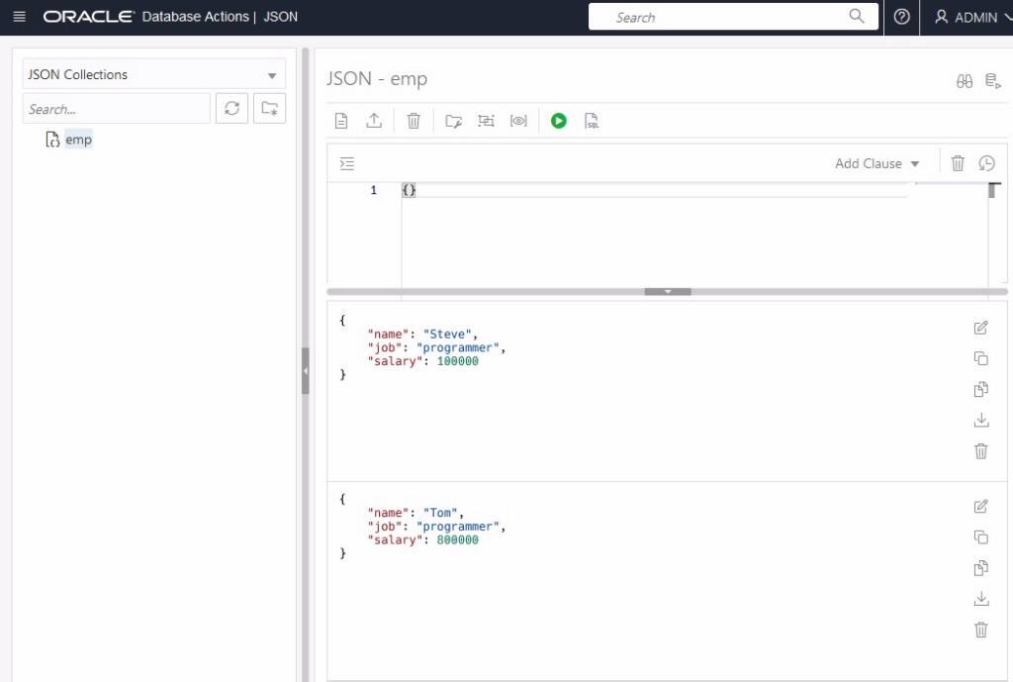The image size is (1013, 682).
Task: Open the Help menu
Action: click(x=900, y=17)
